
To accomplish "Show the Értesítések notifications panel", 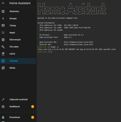I will 18,117.
